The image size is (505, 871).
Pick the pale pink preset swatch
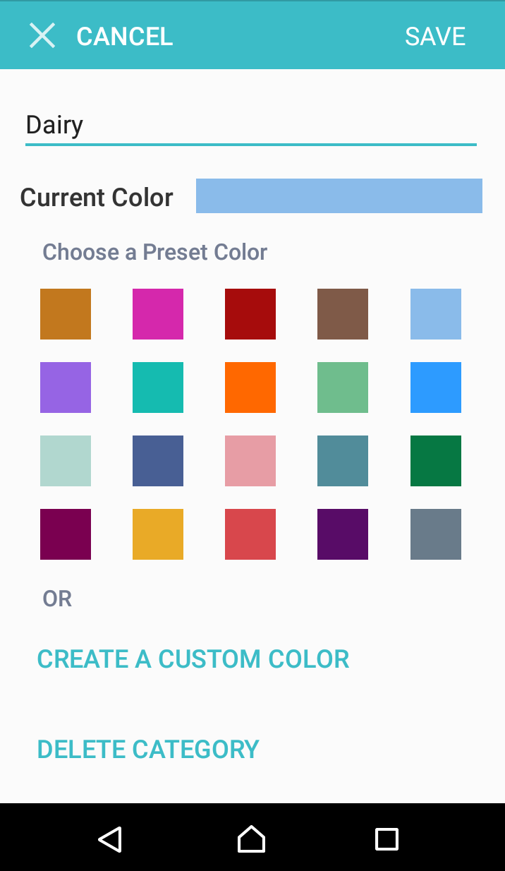point(250,461)
